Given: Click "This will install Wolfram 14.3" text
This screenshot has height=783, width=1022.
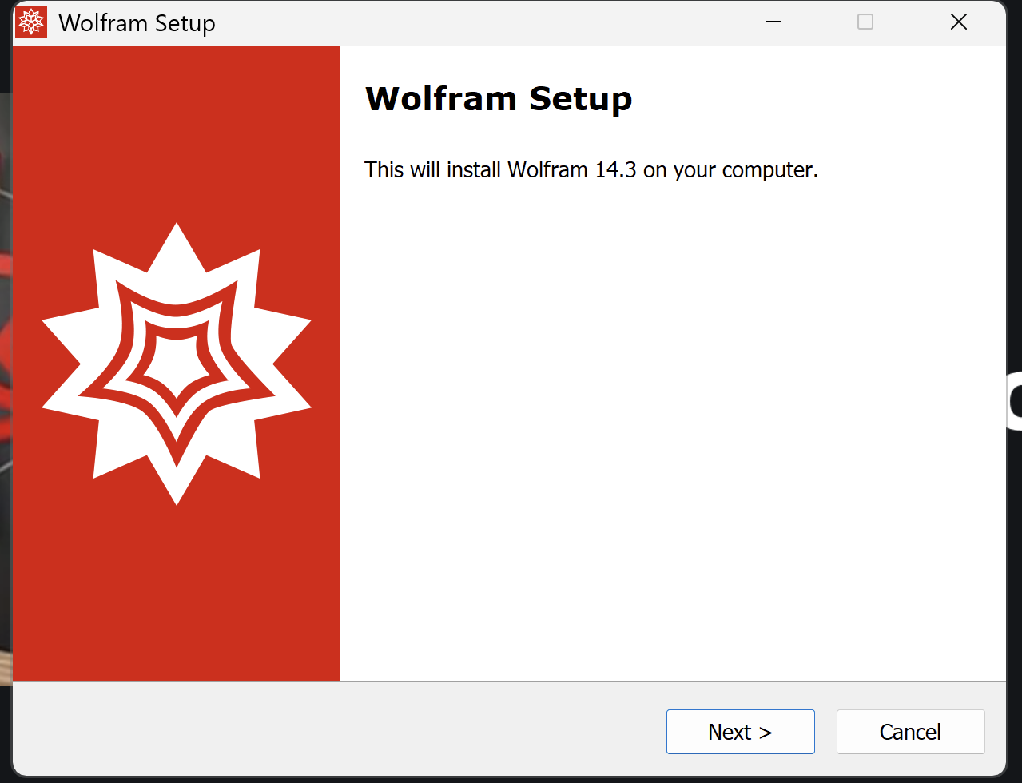Looking at the screenshot, I should point(501,170).
